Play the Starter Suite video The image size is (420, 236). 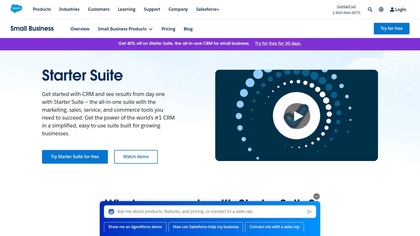point(297,116)
